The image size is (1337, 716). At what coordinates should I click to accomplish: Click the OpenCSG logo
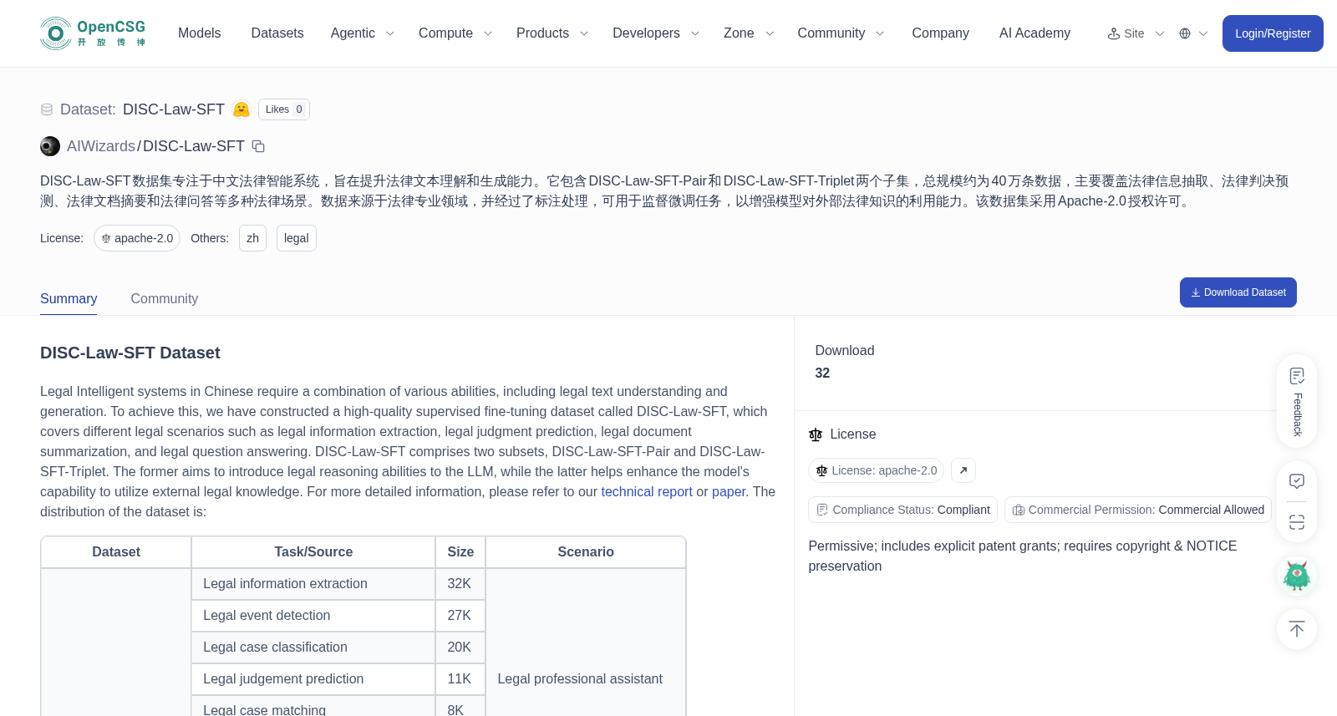point(93,33)
